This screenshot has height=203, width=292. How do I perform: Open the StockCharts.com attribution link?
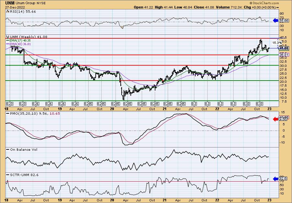click(264, 3)
